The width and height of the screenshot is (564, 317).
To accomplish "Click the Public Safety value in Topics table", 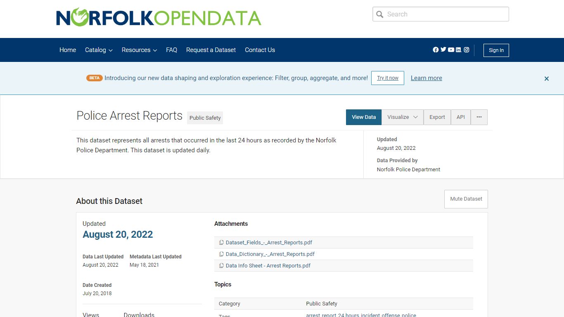I will tap(322, 304).
